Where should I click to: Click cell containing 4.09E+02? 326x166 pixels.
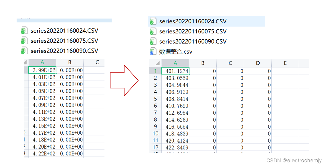[42, 105]
